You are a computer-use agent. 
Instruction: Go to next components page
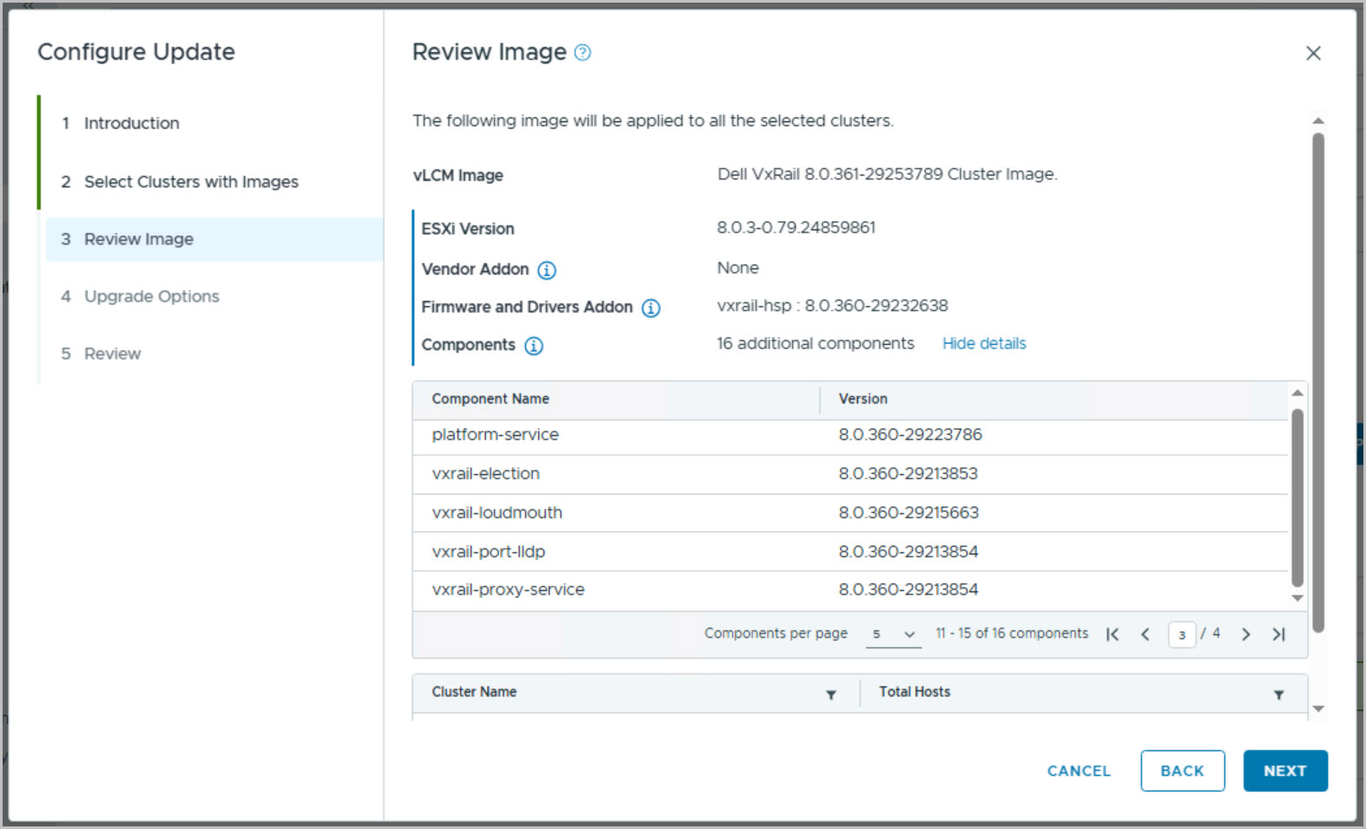[x=1245, y=635]
